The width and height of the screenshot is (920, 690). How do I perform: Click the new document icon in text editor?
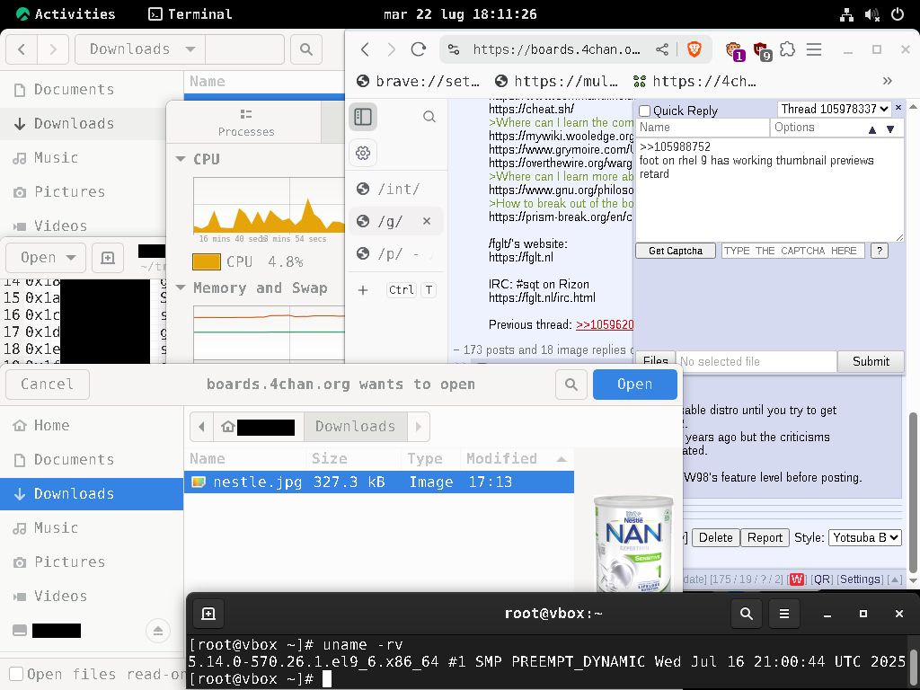point(108,258)
